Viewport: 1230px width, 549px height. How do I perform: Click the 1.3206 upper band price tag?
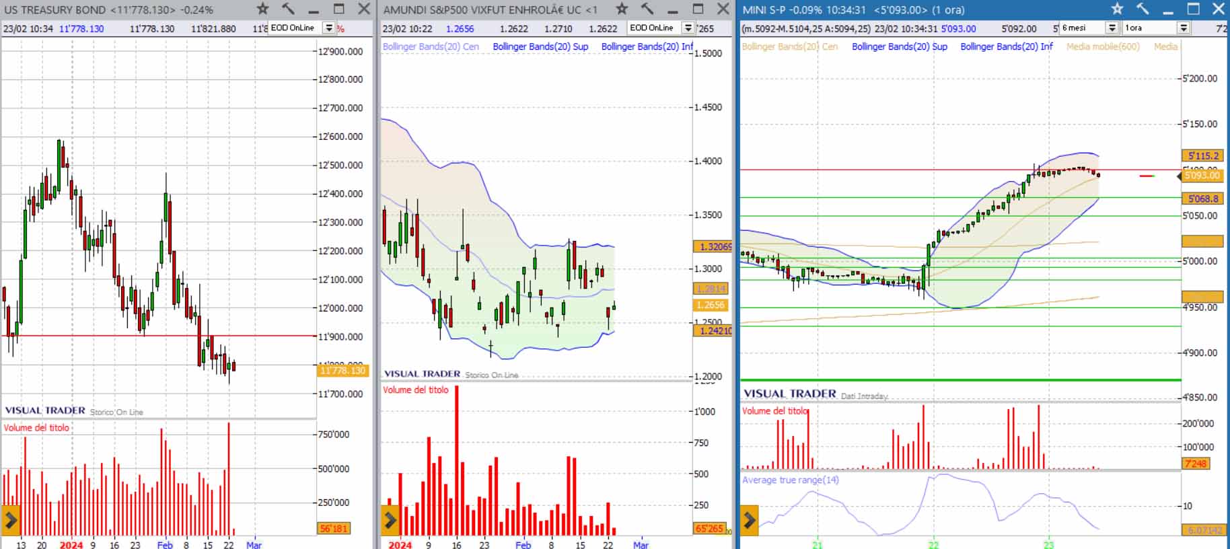coord(713,246)
